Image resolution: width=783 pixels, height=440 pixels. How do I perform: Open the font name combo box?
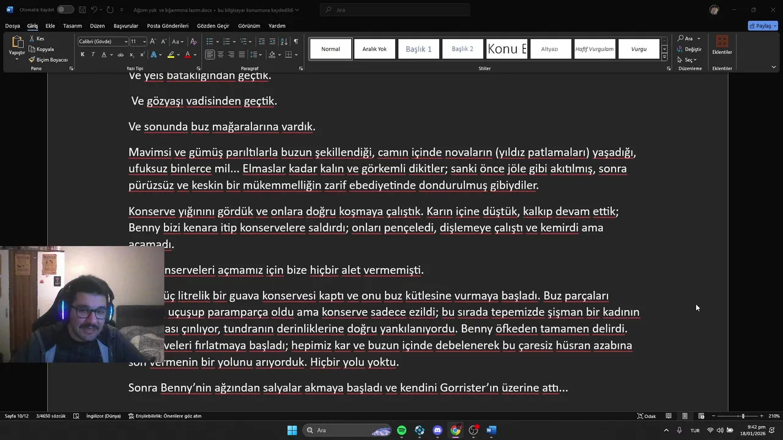coord(103,42)
